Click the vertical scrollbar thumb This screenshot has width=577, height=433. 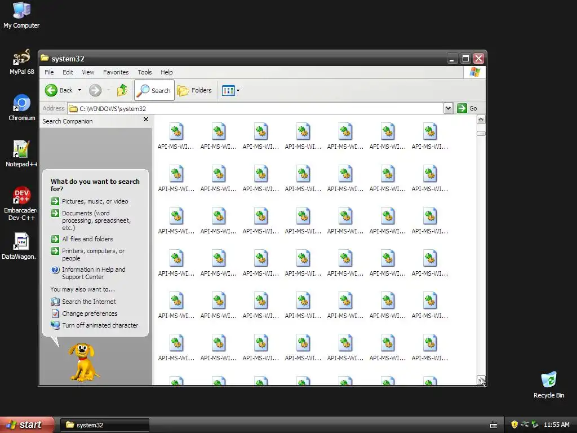pyautogui.click(x=481, y=134)
